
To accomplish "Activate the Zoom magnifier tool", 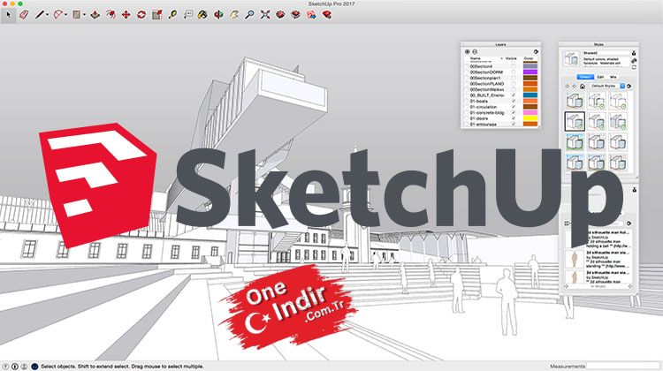I will (249, 15).
